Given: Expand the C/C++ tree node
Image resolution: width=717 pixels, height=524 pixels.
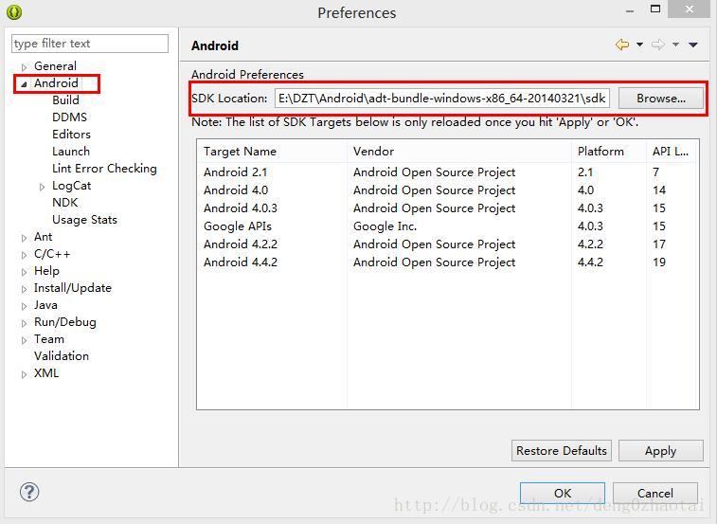Looking at the screenshot, I should (x=25, y=255).
